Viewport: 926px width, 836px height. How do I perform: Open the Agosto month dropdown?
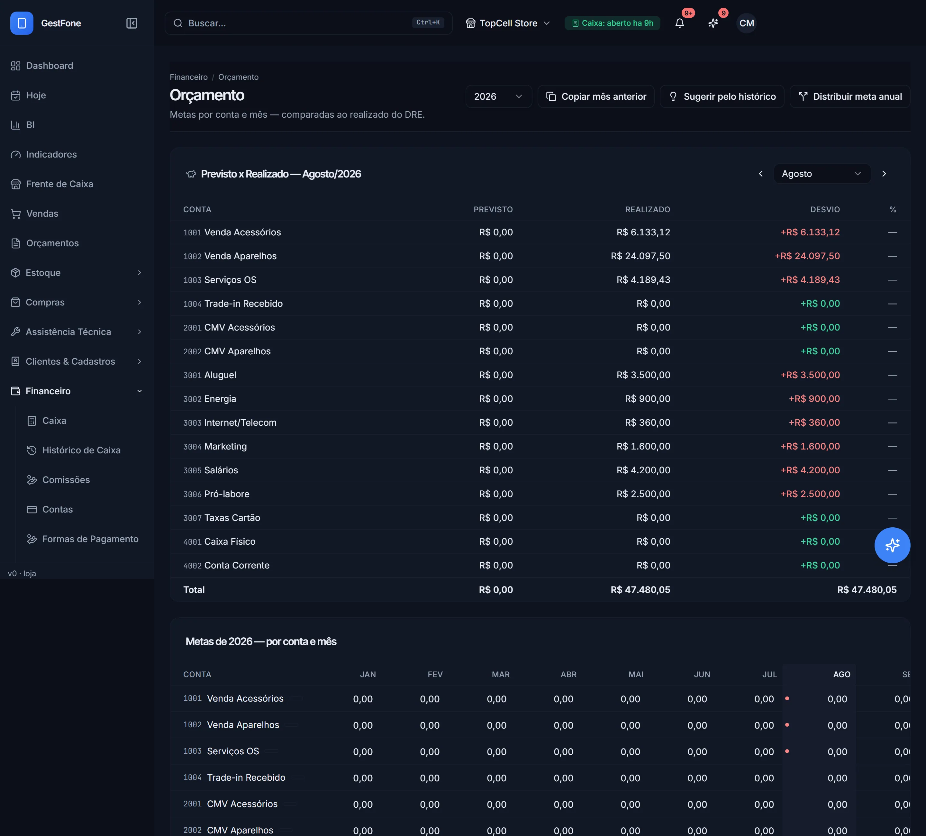[x=822, y=174]
